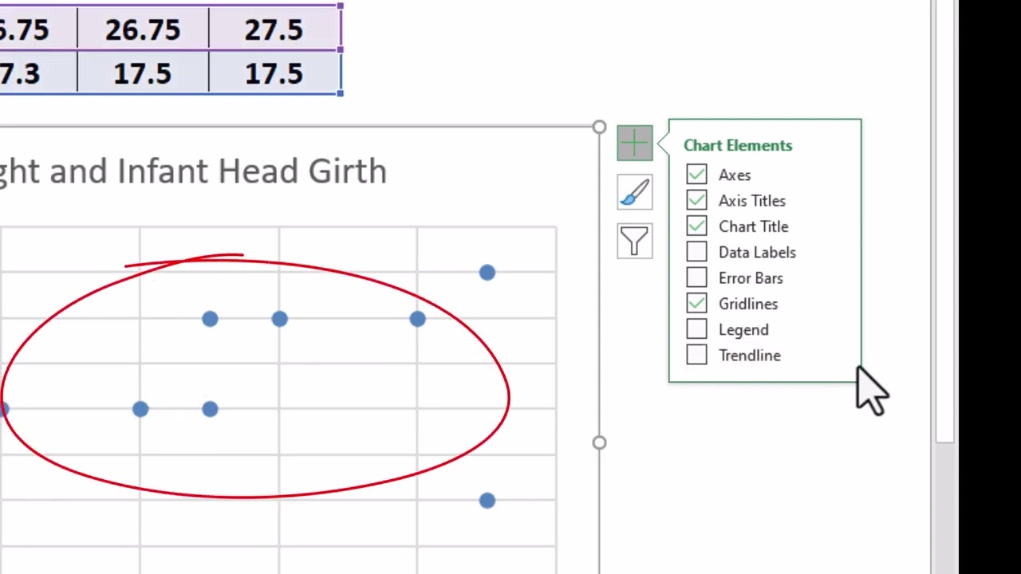Uncheck the Axis Titles checkbox
Viewport: 1021px width, 574px height.
[x=696, y=200]
